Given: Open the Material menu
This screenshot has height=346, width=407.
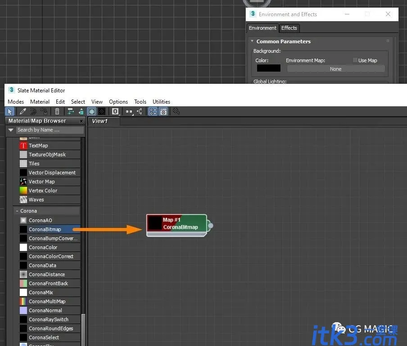Looking at the screenshot, I should (x=40, y=101).
